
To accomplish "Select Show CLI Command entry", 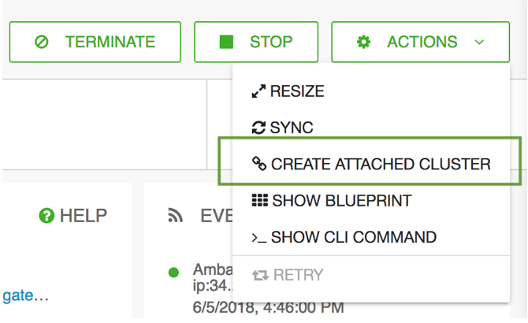I will 371,237.
